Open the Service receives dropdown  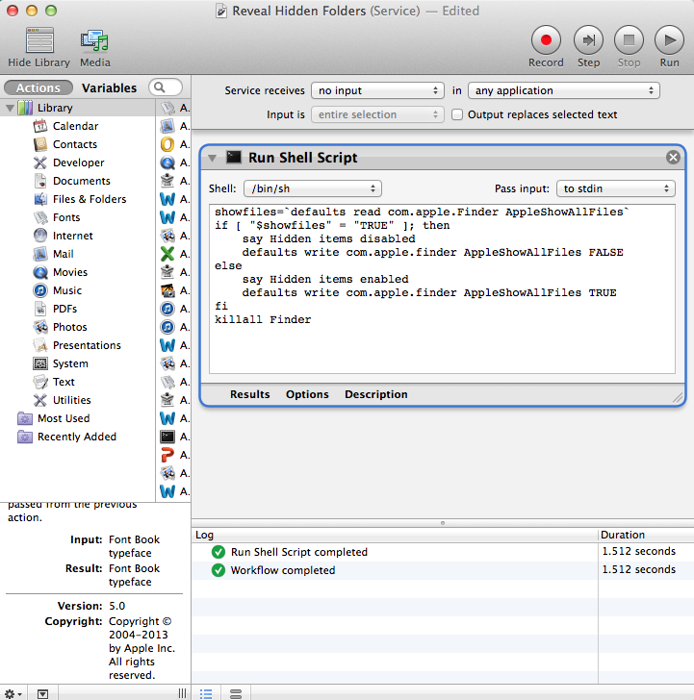[377, 90]
